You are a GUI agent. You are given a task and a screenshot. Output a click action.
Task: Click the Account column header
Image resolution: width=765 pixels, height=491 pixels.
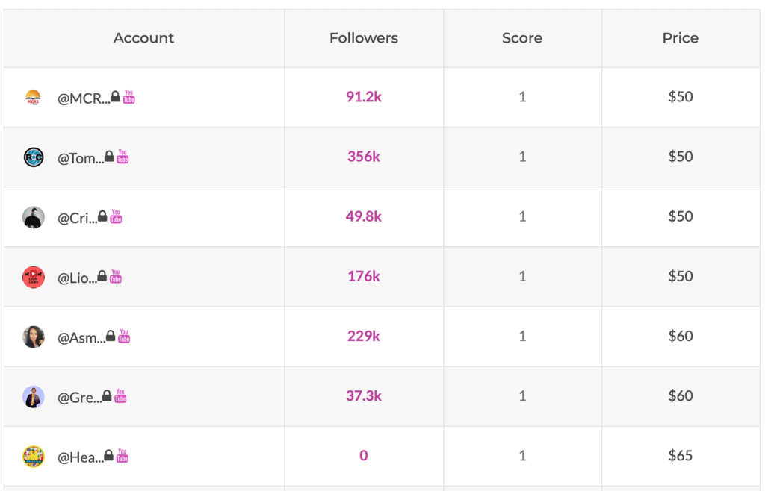pyautogui.click(x=143, y=38)
